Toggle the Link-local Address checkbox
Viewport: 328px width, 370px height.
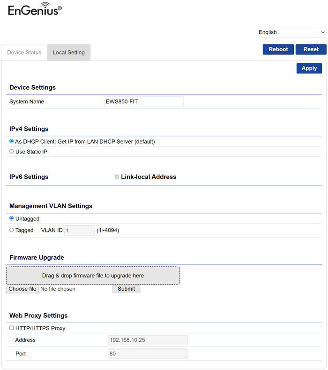coord(117,177)
